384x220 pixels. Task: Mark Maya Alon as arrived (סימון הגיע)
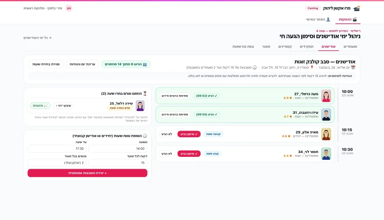point(189,134)
